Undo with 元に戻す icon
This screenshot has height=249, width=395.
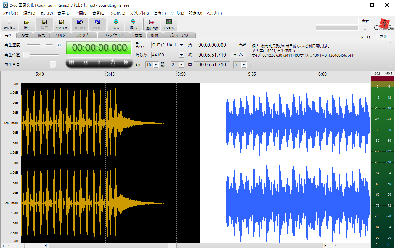click(80, 24)
